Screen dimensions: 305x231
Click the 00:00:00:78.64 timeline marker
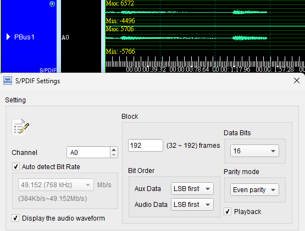(x=189, y=70)
